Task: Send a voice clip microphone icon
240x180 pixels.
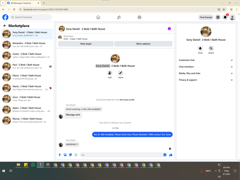Action: coord(60,155)
